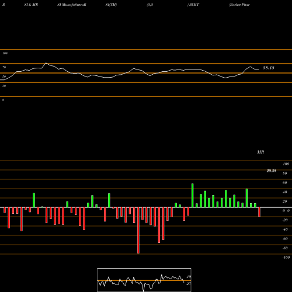Select the -20 label on MR scale
Screen dimensions: 292x292
click(285, 220)
